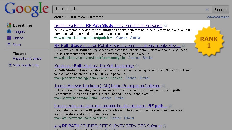
Task: Star the DFS RF Path Study result
Action: click(184, 46)
